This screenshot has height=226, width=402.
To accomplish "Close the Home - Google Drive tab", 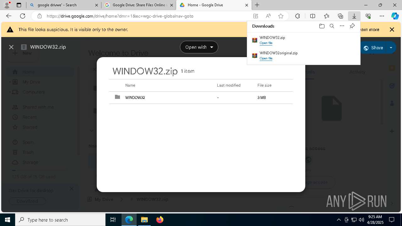I will point(247,5).
